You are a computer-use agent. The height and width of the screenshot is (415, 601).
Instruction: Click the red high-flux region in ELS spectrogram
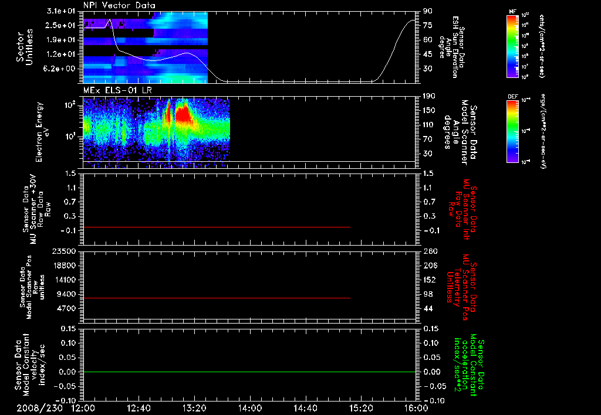[184, 113]
